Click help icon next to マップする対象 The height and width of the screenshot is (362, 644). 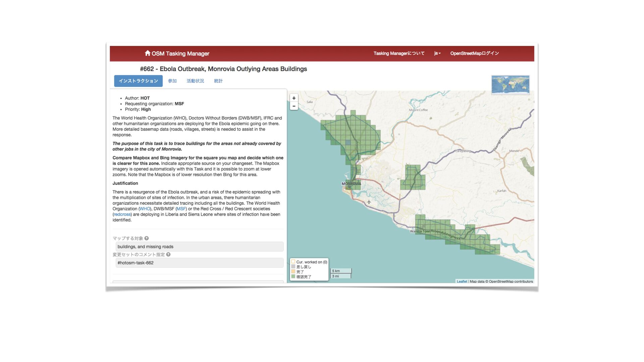pos(147,238)
